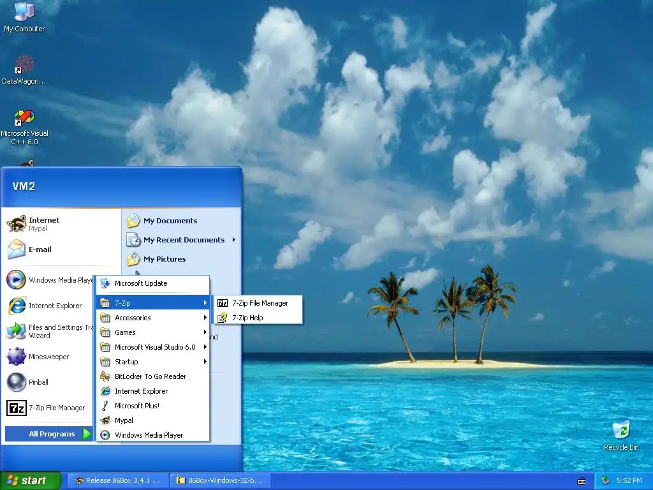Launch Minesweeper game

(x=48, y=357)
